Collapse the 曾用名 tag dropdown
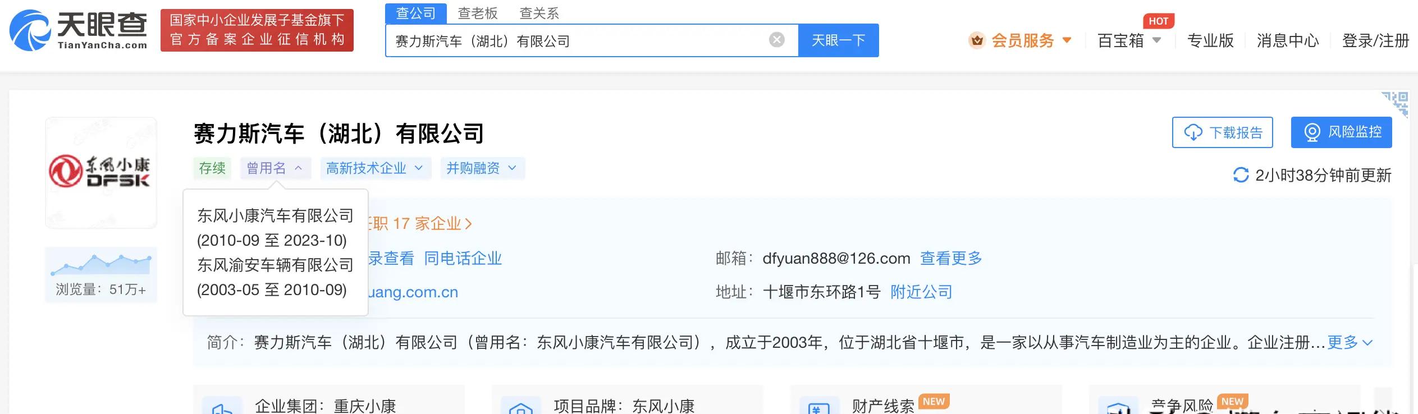1418x414 pixels. (276, 168)
